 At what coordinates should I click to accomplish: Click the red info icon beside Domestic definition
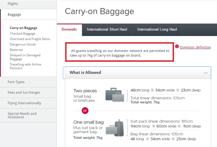coord(177,47)
